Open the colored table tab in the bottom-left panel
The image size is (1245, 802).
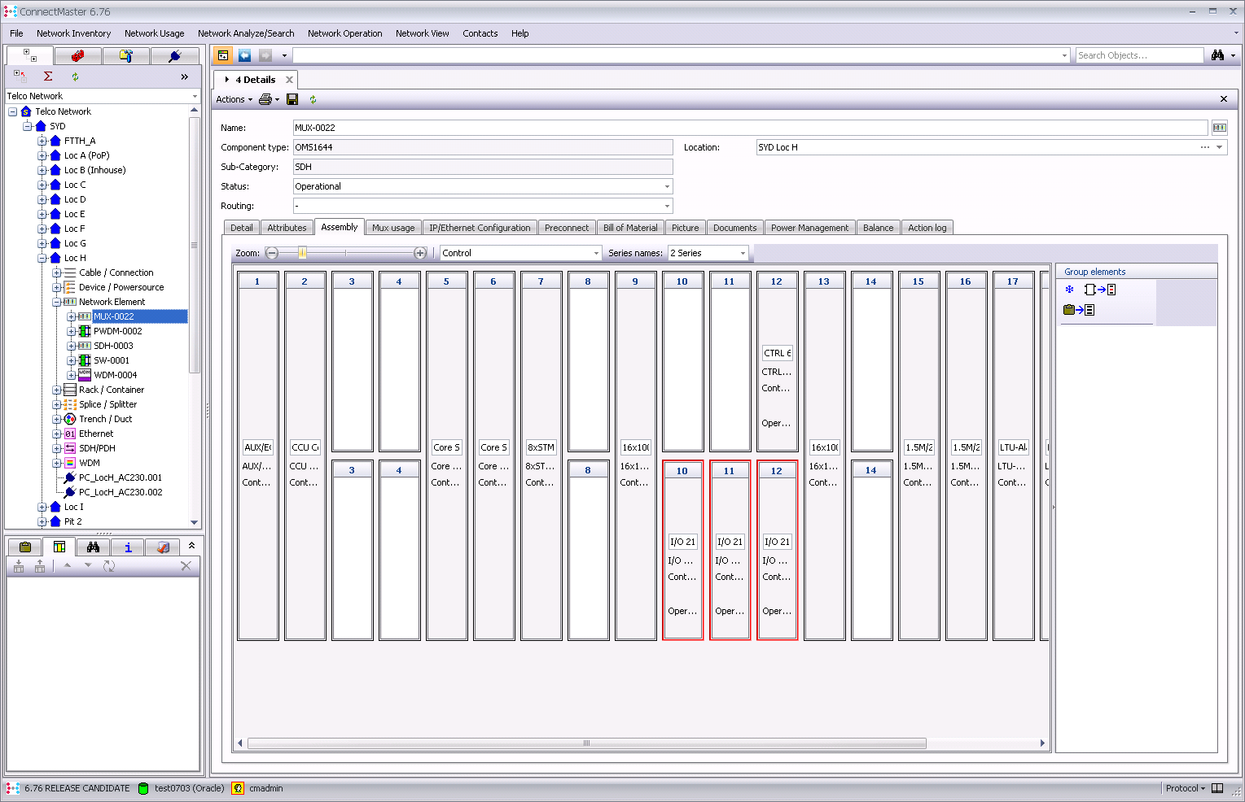click(x=59, y=547)
